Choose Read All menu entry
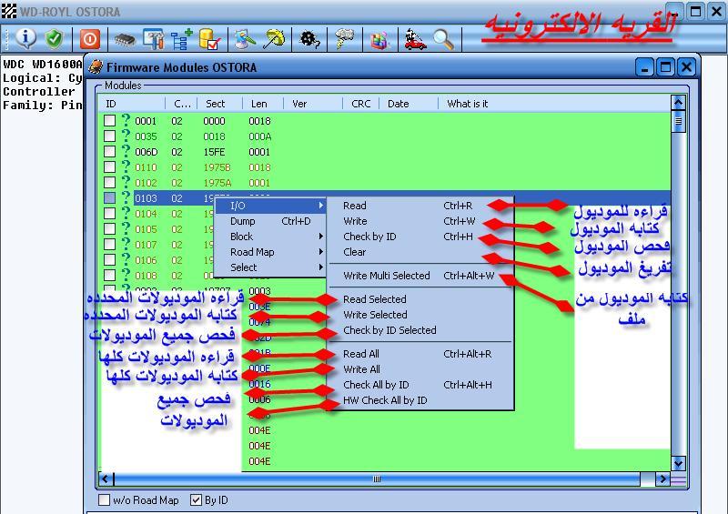This screenshot has height=514, width=728. [420, 354]
